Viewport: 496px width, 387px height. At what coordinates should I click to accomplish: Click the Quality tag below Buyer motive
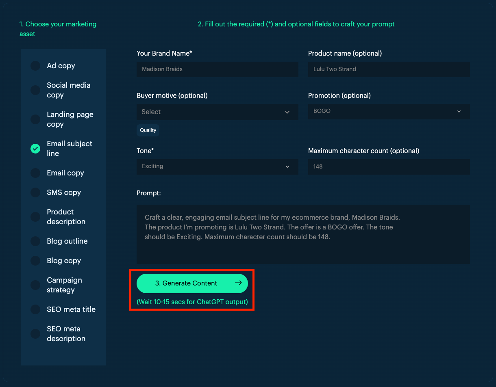[148, 130]
